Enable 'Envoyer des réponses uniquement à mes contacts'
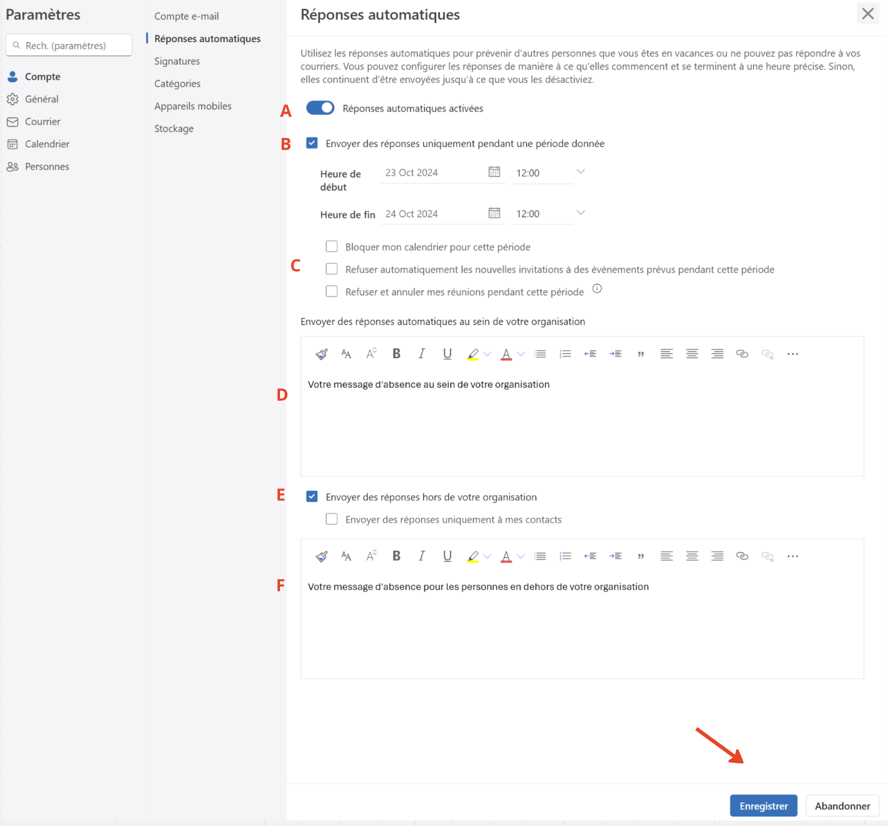Image resolution: width=888 pixels, height=826 pixels. (x=332, y=519)
